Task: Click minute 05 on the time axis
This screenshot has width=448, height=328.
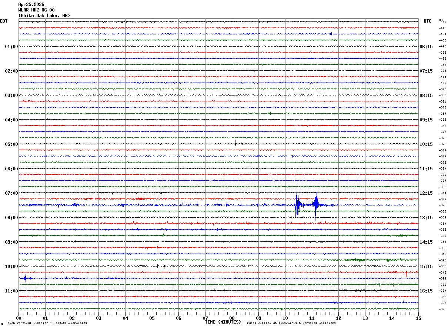Action: (152, 318)
